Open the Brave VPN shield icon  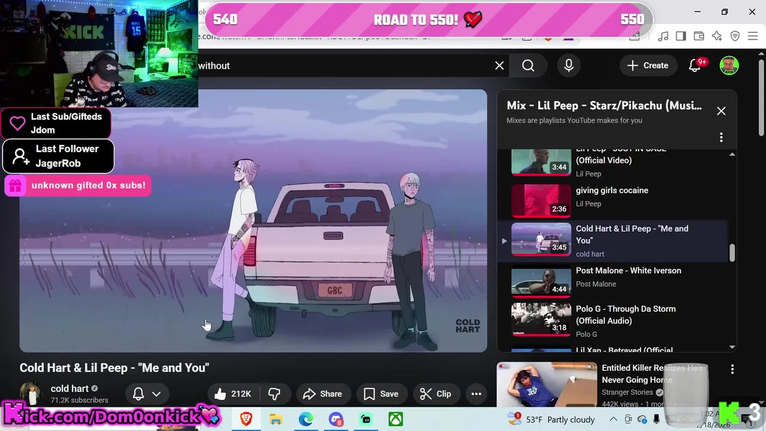click(x=735, y=37)
